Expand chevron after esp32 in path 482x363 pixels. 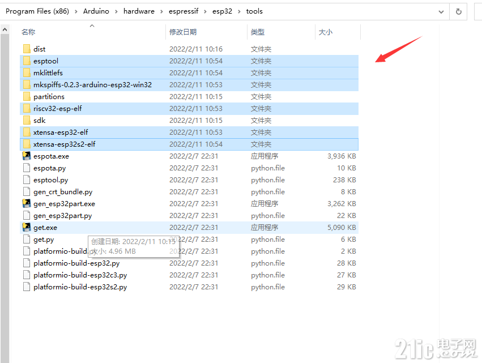[239, 12]
